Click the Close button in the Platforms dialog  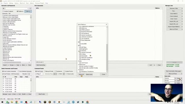point(103,75)
